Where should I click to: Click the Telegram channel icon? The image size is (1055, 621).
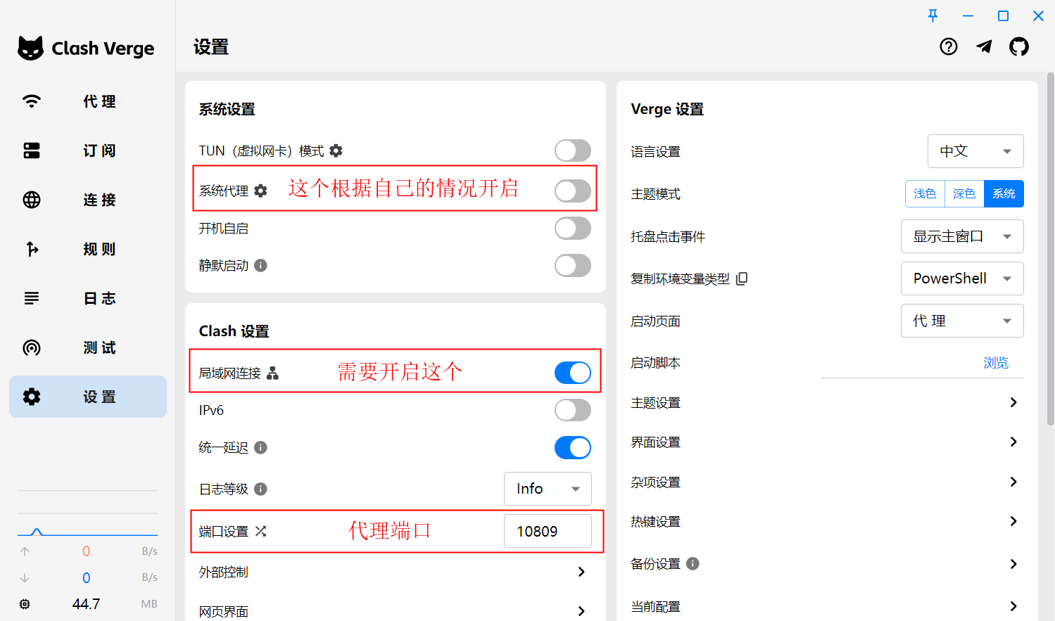click(x=984, y=46)
